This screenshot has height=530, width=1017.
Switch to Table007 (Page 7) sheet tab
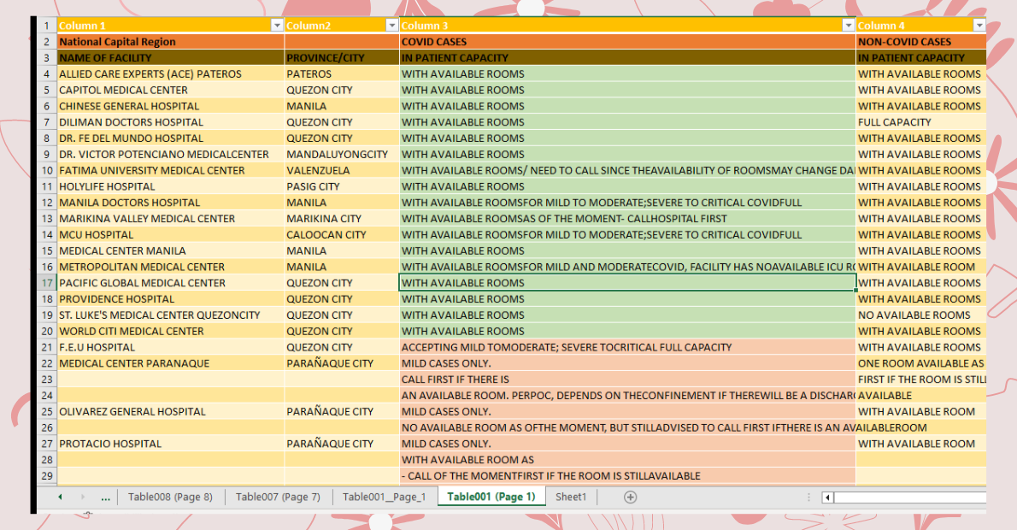coord(278,497)
